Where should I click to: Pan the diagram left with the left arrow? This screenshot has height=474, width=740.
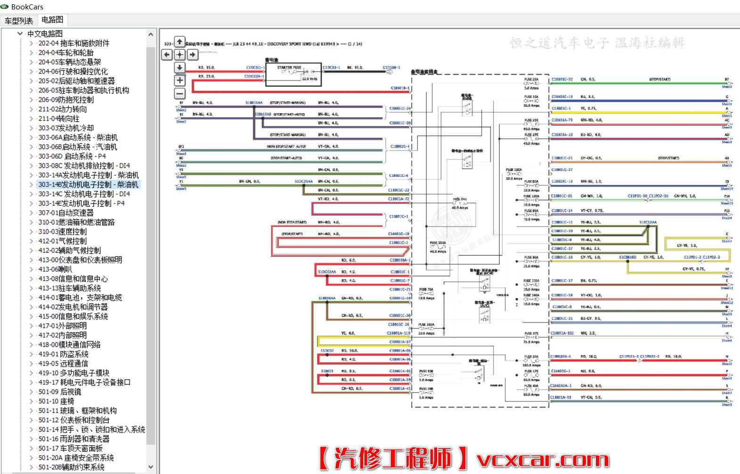pos(167,55)
